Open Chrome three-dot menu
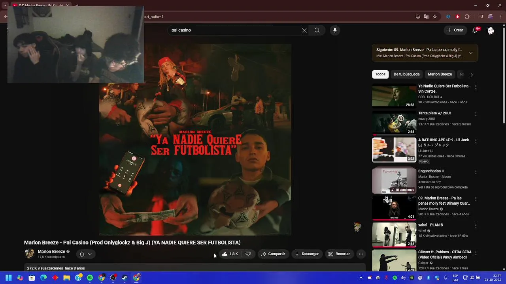This screenshot has height=284, width=506. pyautogui.click(x=500, y=17)
